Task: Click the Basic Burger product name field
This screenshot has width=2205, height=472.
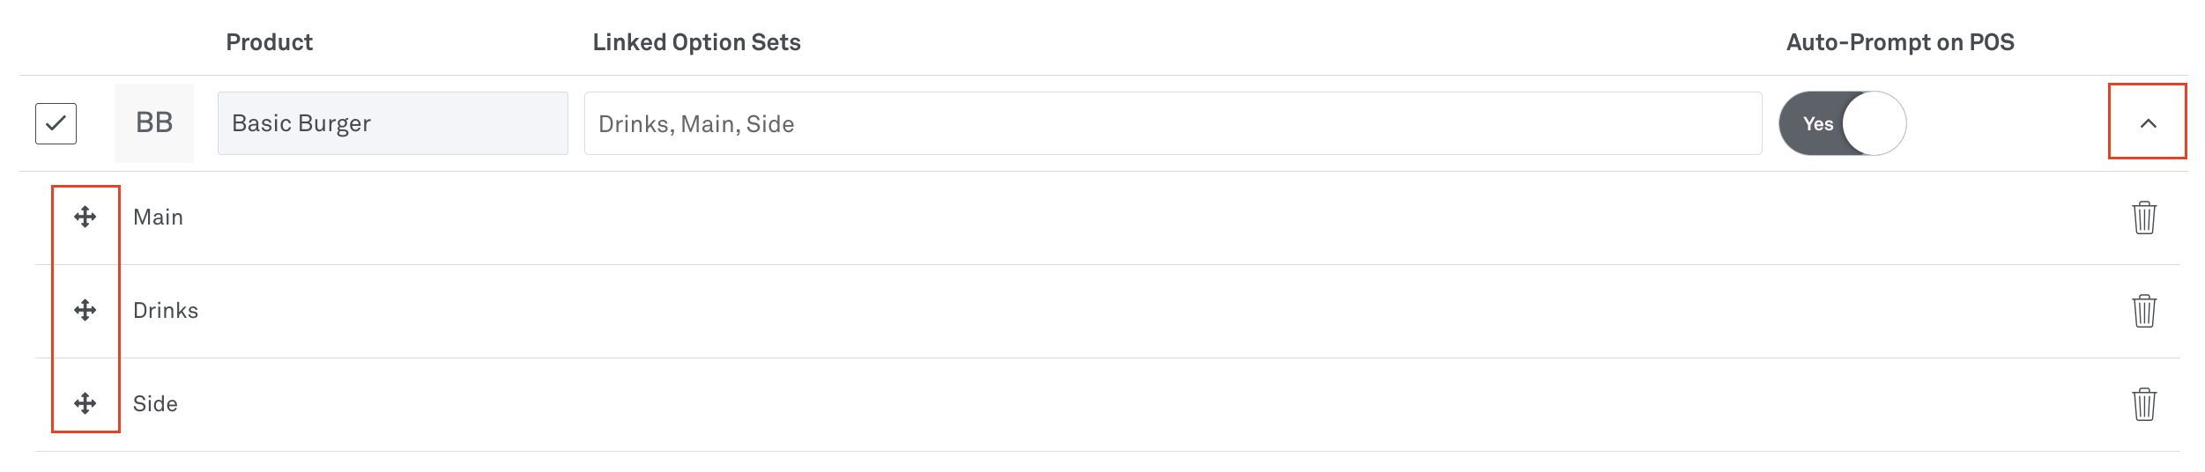Action: (392, 123)
